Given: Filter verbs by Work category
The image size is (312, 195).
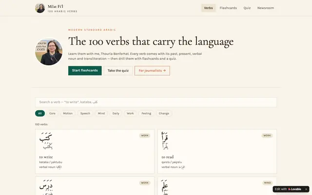Looking at the screenshot, I should coord(130,114).
